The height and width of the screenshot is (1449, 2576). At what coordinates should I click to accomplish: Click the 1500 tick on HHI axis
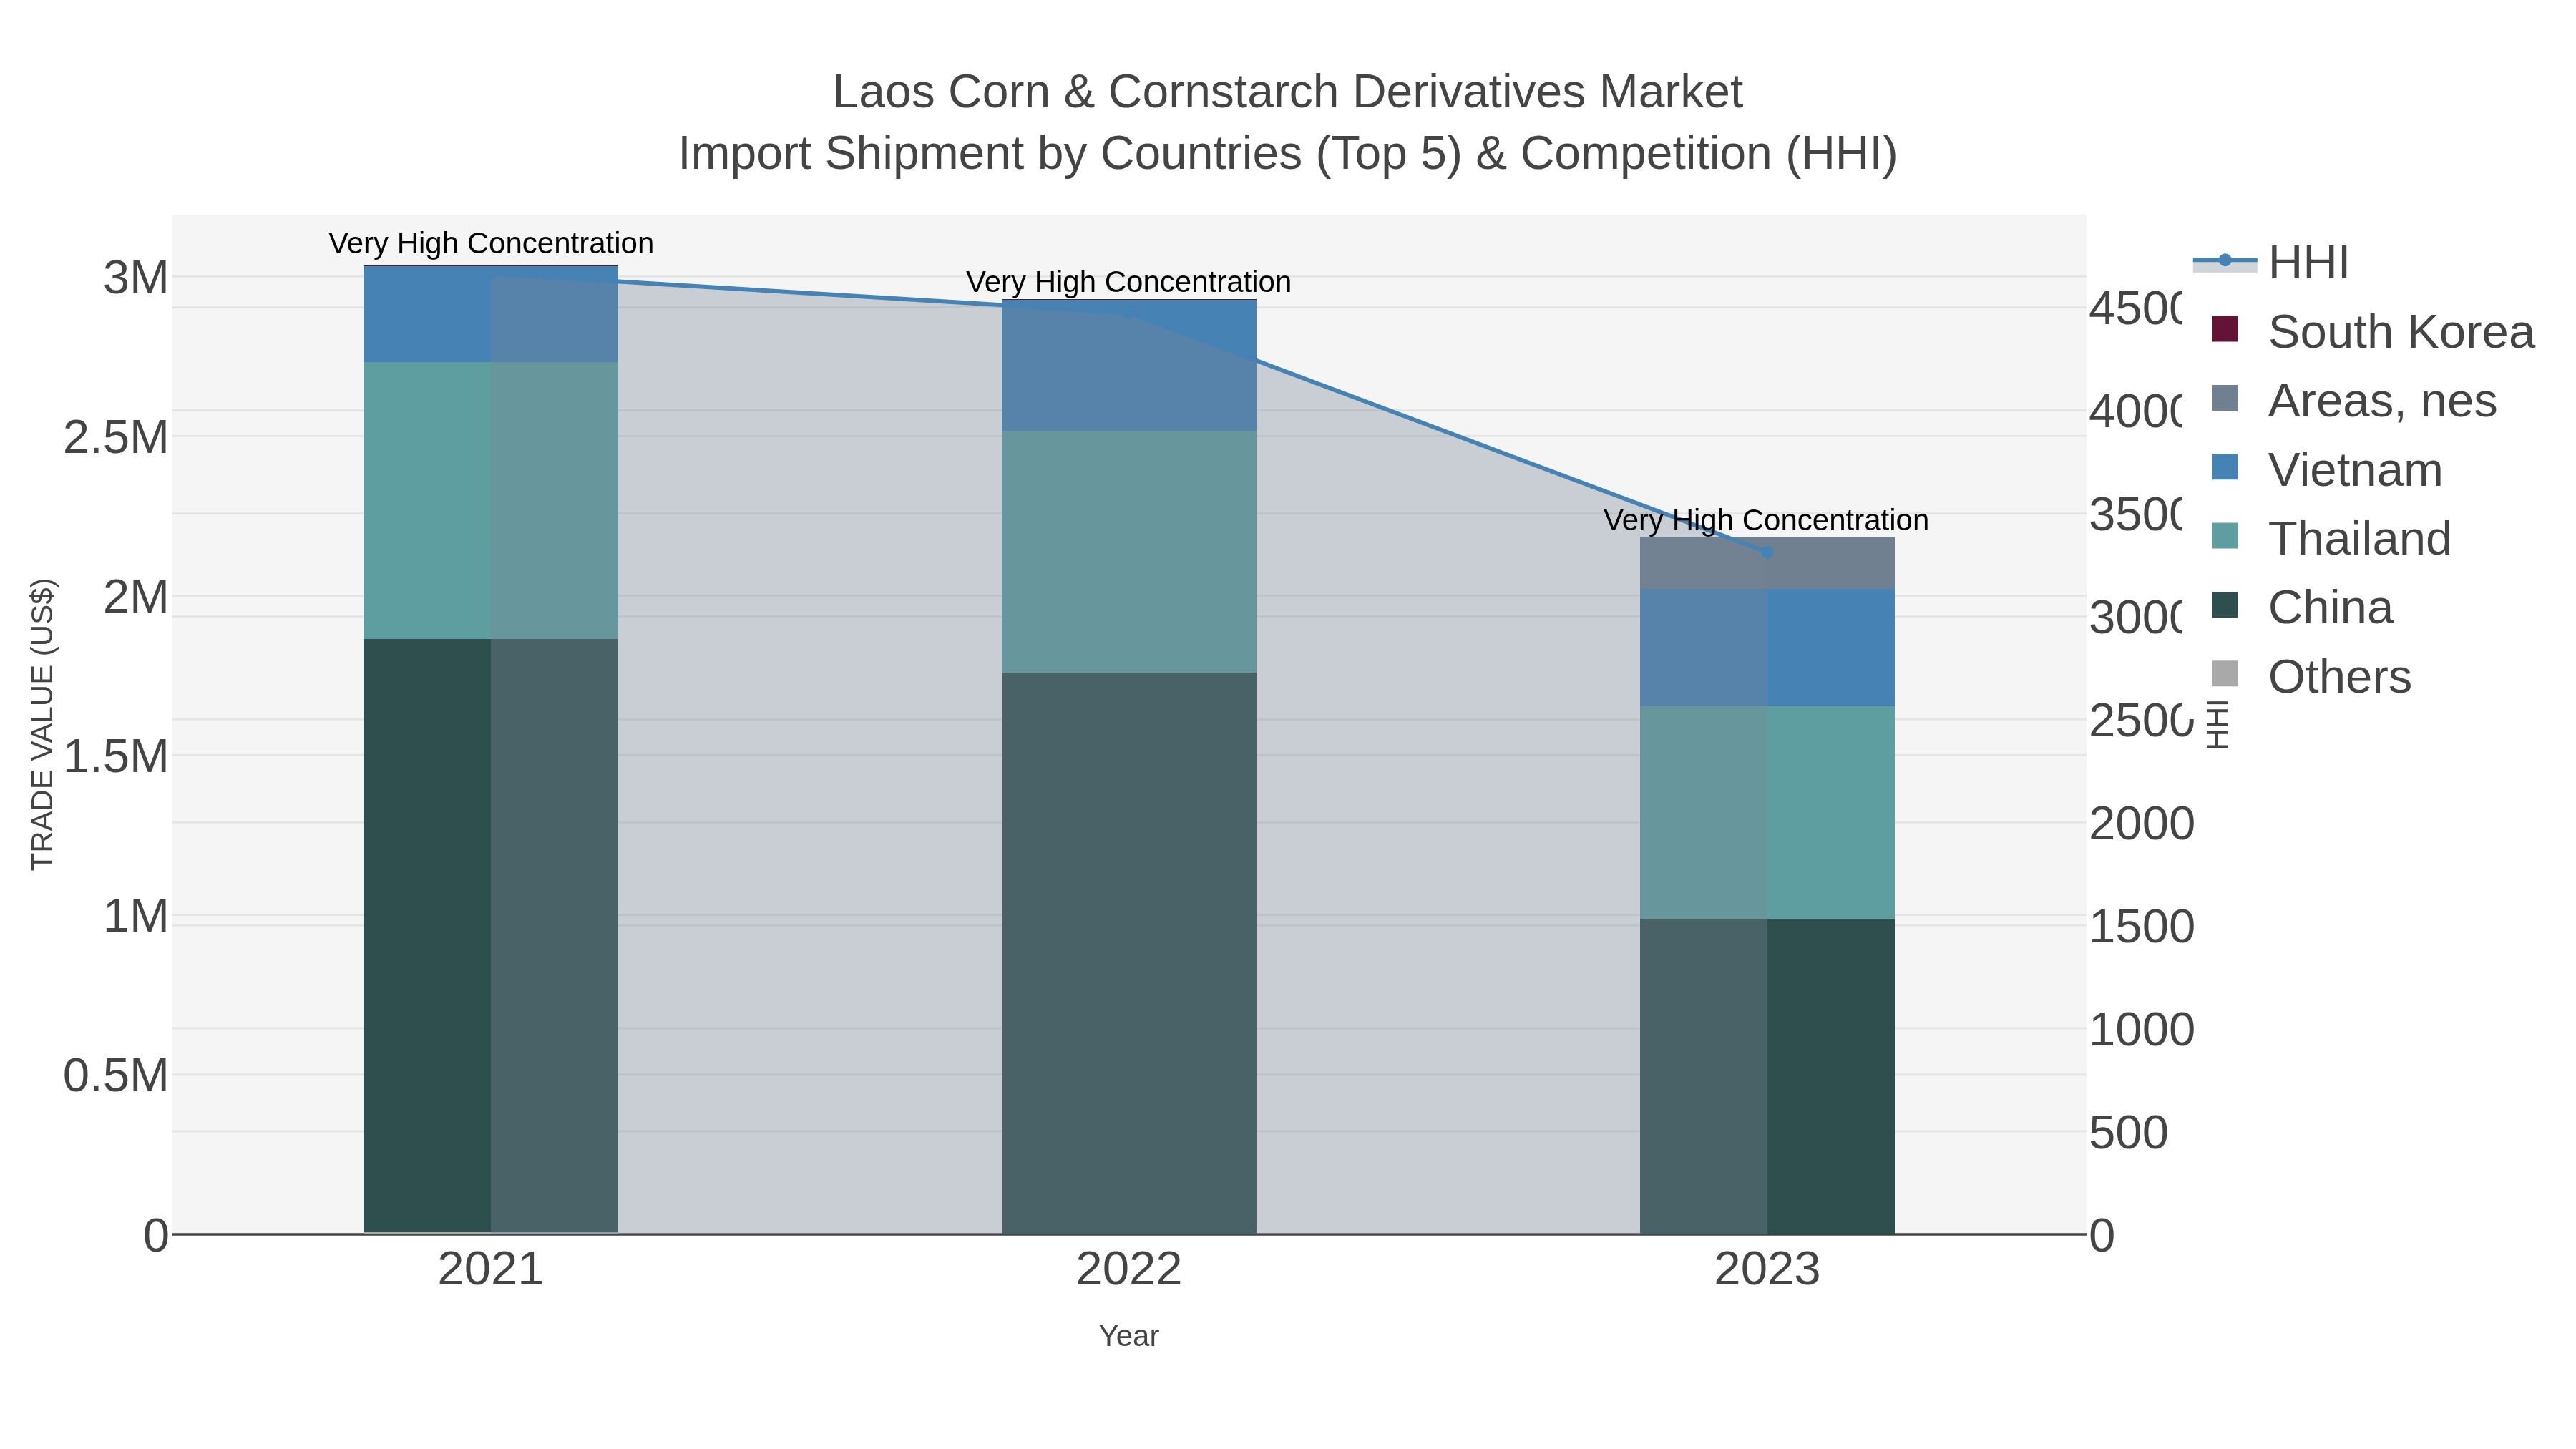coord(2142,927)
